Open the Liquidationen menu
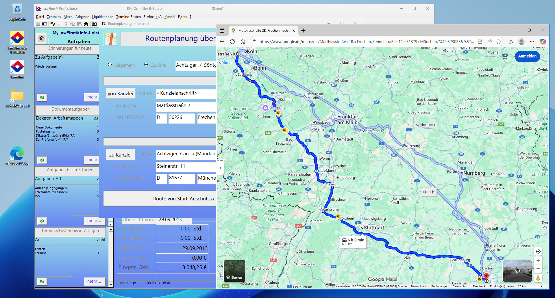 103,17
